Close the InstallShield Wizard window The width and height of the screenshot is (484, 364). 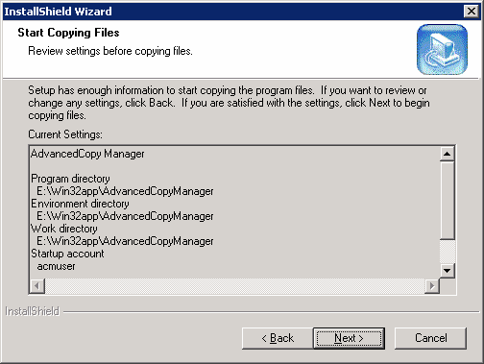click(x=472, y=12)
